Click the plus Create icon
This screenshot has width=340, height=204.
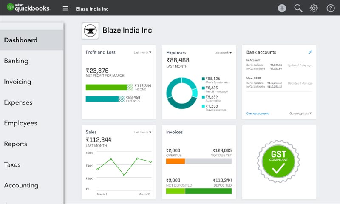(282, 8)
